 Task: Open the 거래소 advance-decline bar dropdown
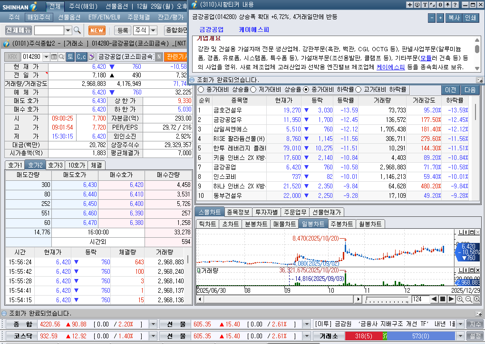461,336
